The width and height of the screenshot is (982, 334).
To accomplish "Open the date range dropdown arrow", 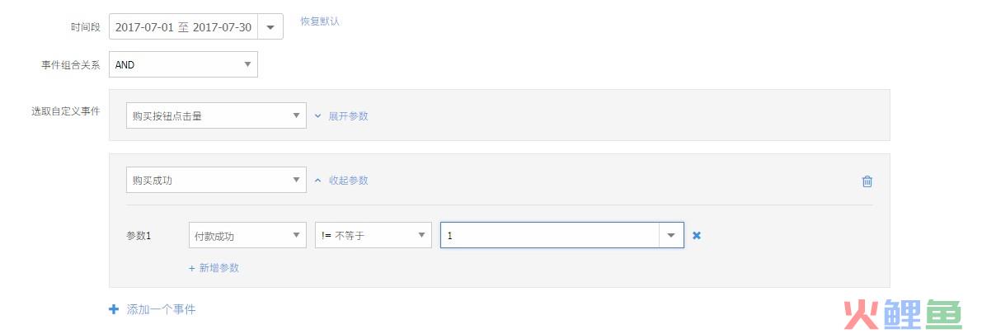I will tap(270, 27).
